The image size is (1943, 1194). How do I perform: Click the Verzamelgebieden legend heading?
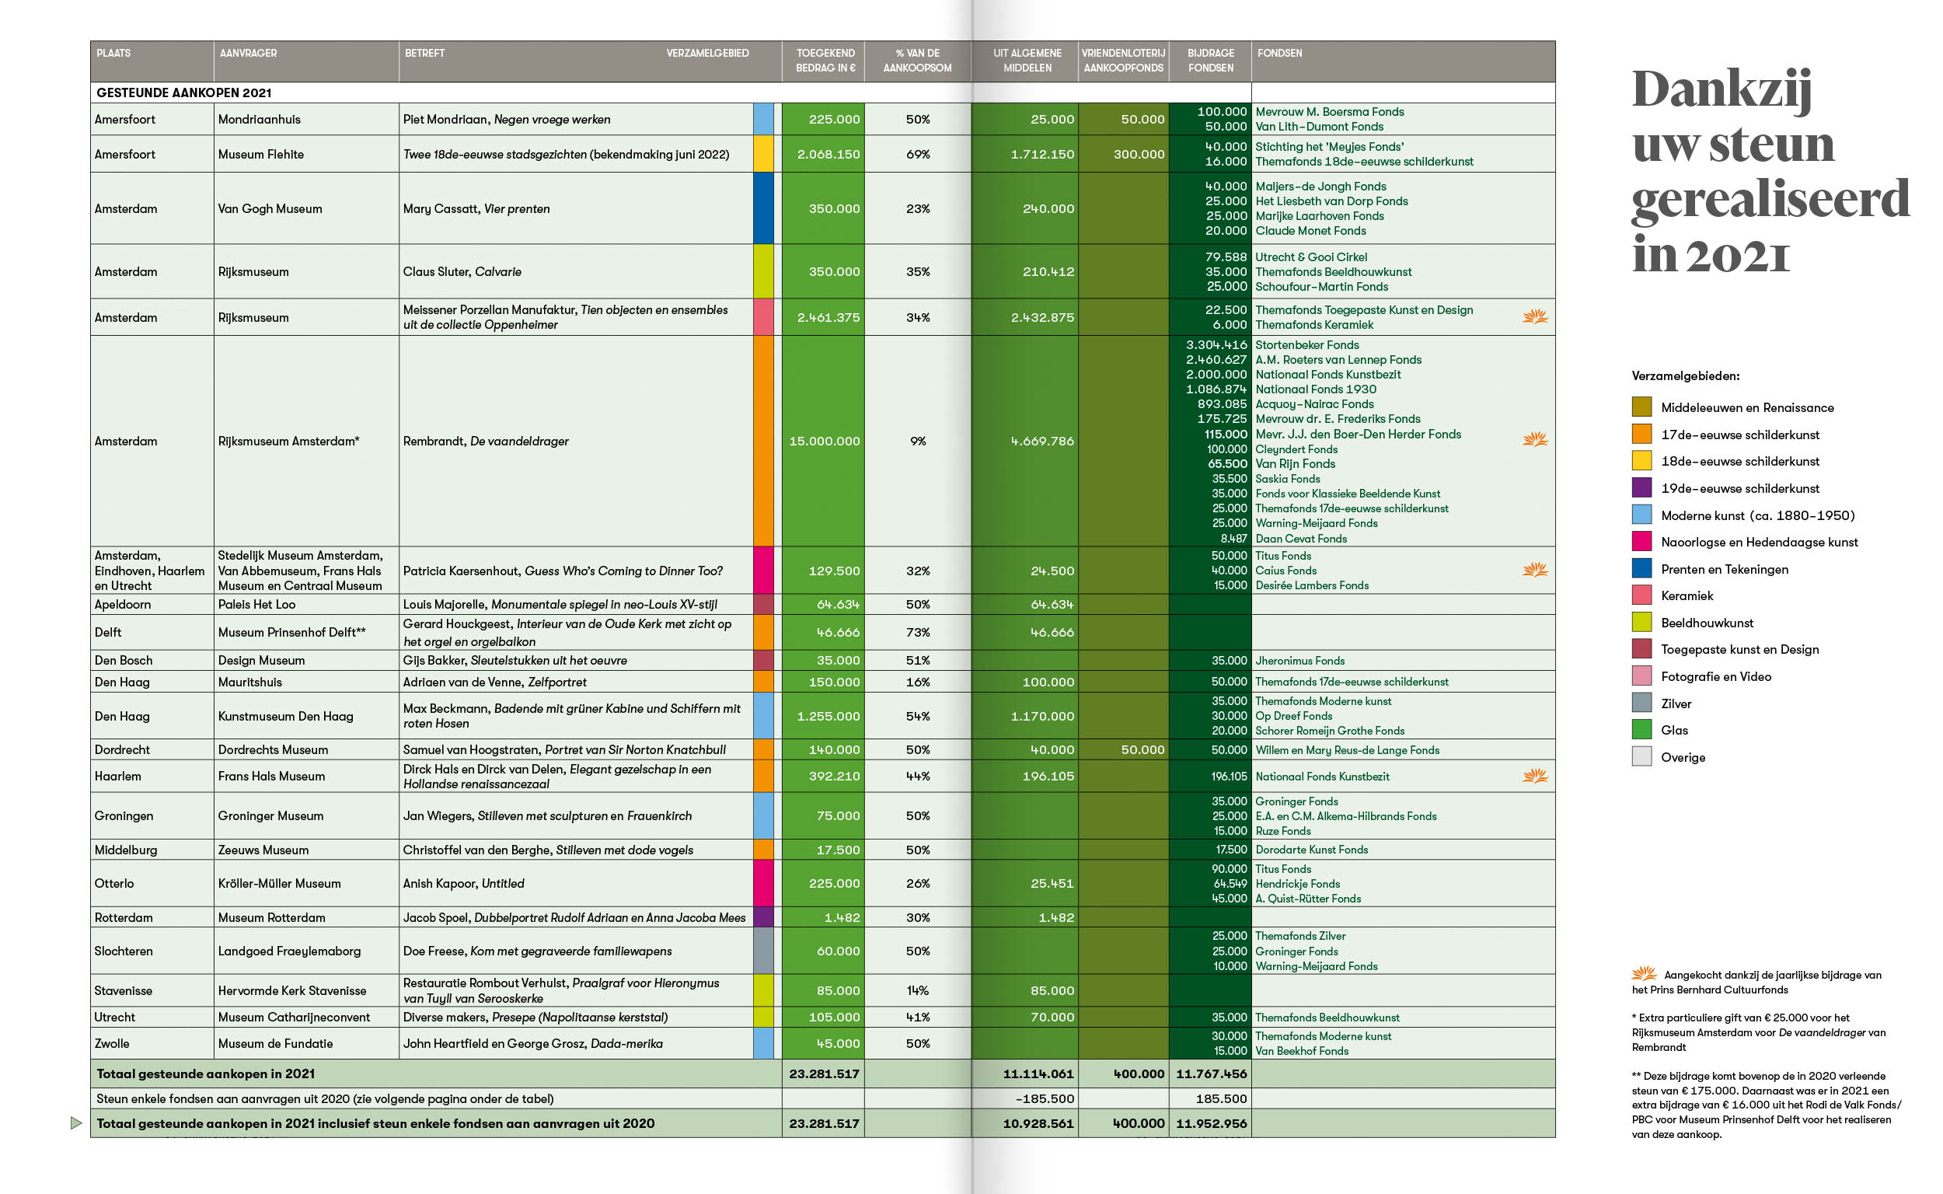click(x=1686, y=376)
